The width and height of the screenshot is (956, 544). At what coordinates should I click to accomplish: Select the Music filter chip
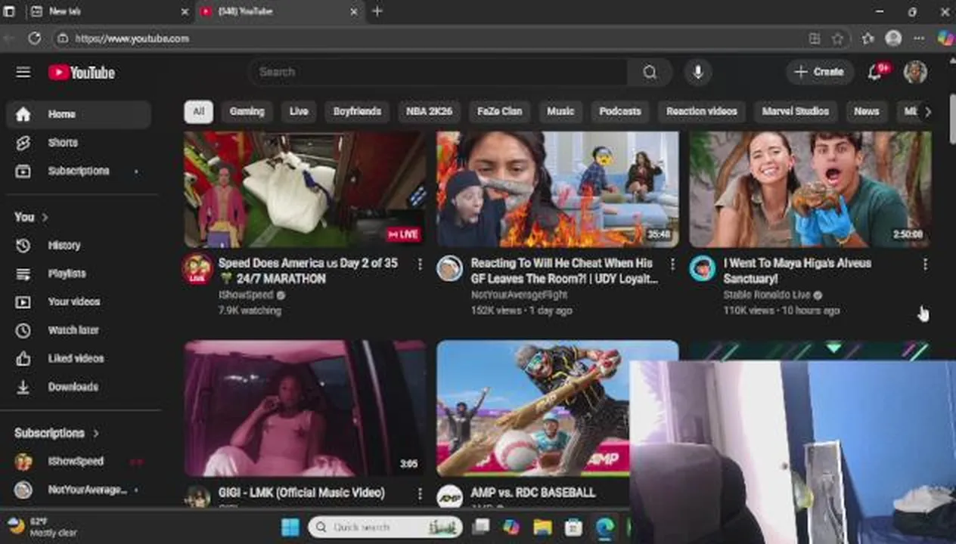(560, 112)
